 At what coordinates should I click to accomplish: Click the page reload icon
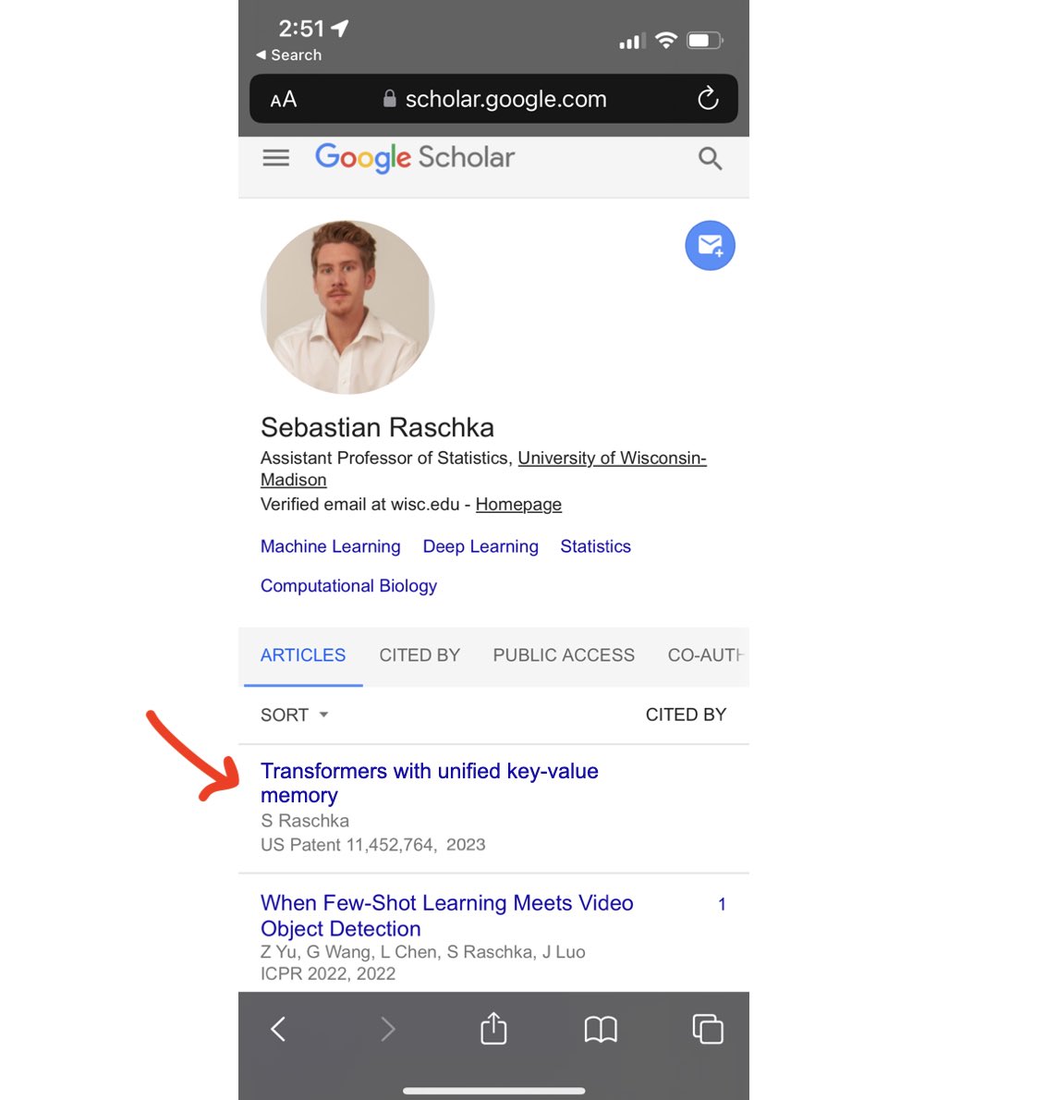click(707, 99)
